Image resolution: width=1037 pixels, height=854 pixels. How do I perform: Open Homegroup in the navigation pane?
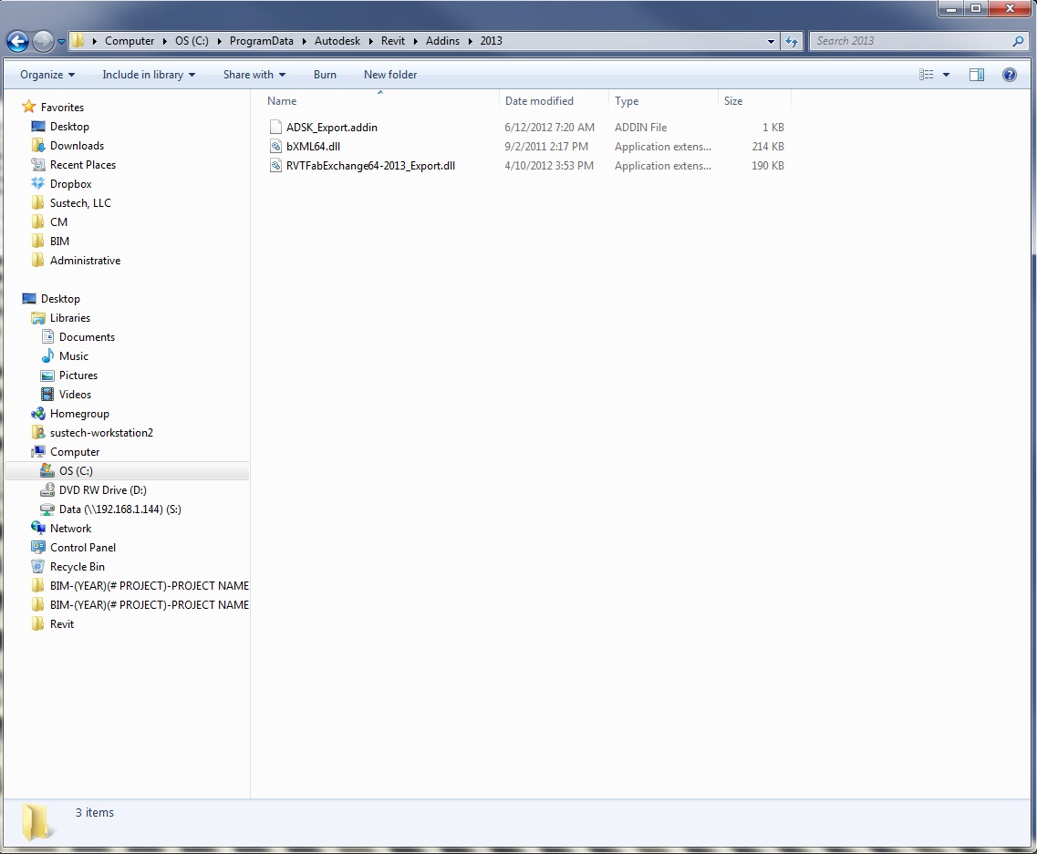[79, 413]
